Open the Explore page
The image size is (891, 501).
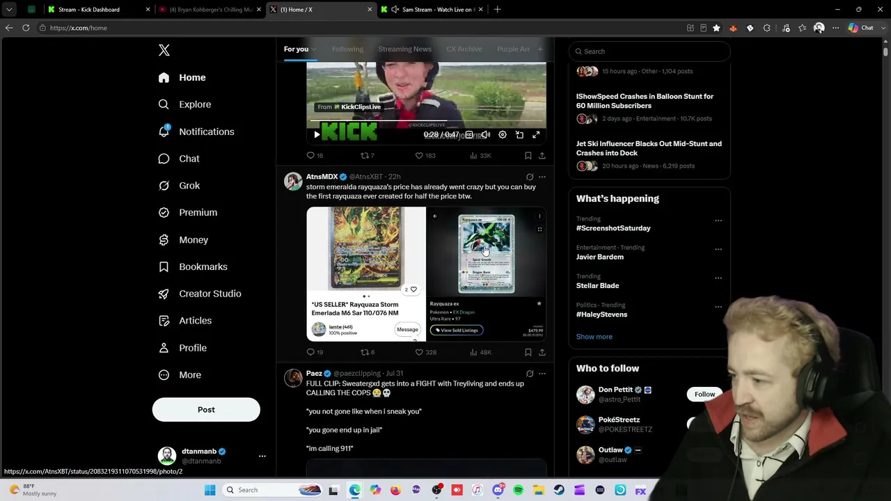pos(184,104)
